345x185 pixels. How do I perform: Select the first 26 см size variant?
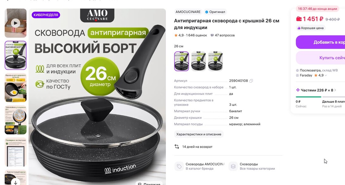(182, 61)
